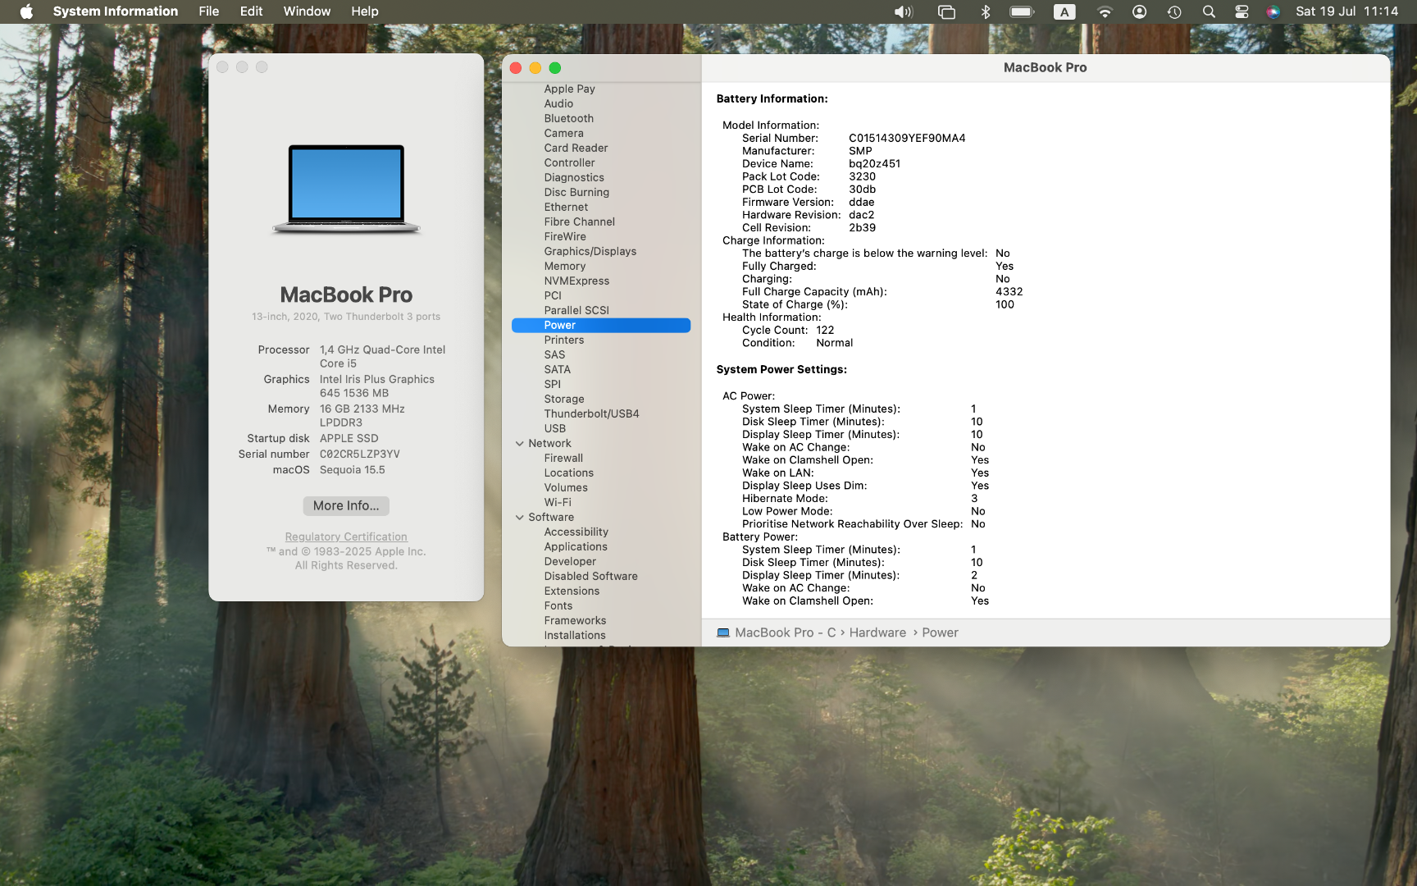
Task: Select Card Reader in the sidebar
Action: click(x=576, y=148)
